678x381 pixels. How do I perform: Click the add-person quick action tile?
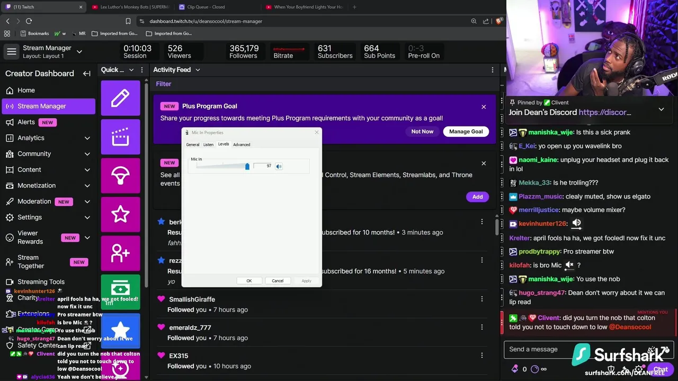click(120, 253)
